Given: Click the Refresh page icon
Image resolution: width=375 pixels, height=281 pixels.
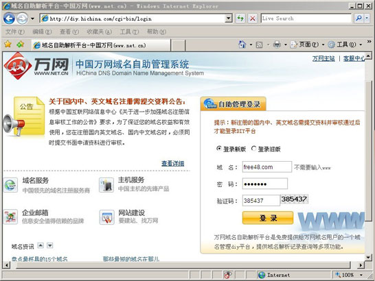Looking at the screenshot, I should pyautogui.click(x=240, y=19).
